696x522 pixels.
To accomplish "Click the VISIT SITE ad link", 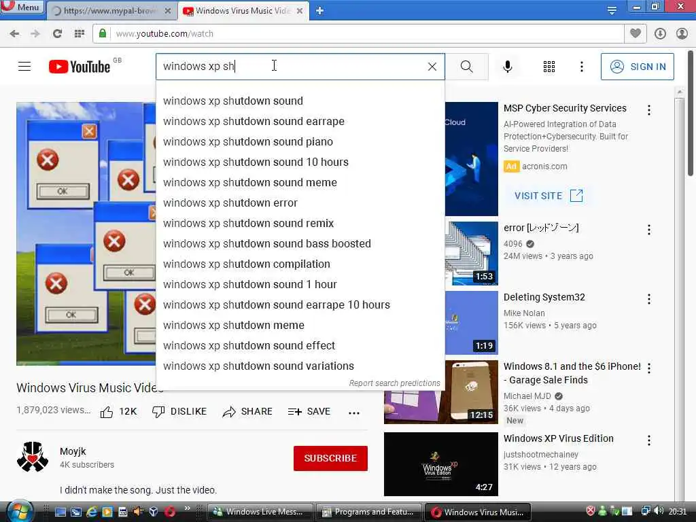I will pyautogui.click(x=549, y=196).
